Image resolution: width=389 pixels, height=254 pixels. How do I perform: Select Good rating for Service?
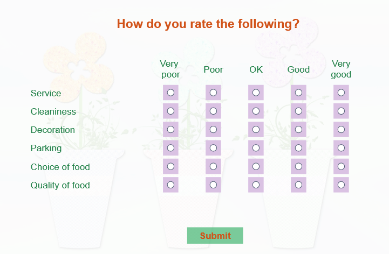click(x=298, y=93)
